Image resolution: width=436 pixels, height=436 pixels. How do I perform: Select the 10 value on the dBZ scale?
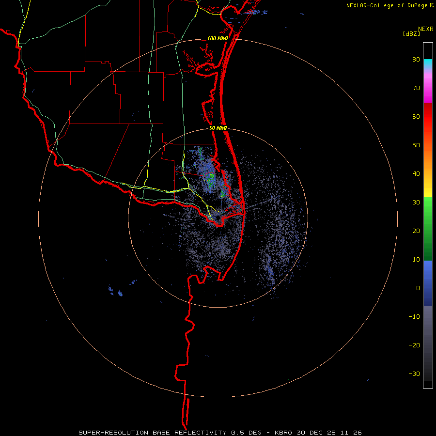tap(416, 260)
